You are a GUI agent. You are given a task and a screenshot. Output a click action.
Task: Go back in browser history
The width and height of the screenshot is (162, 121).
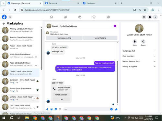(x=4, y=10)
